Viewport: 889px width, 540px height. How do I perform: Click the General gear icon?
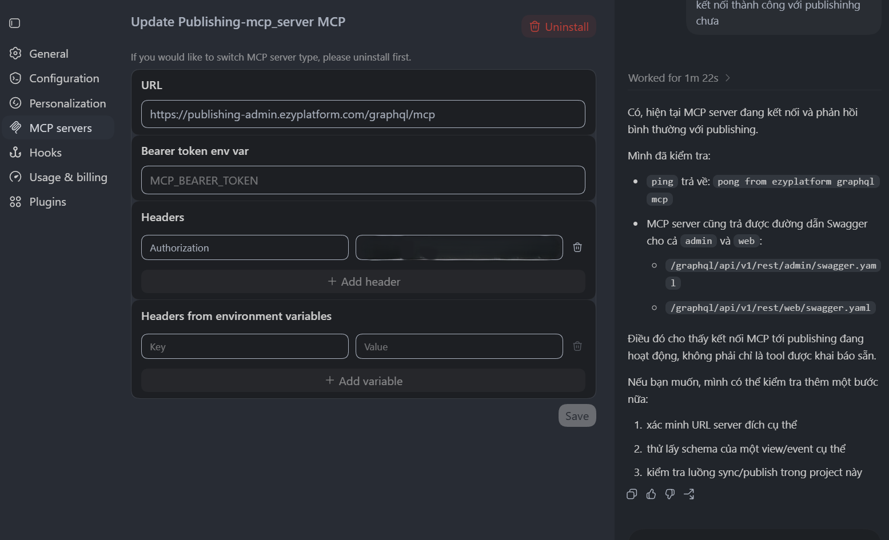point(15,54)
